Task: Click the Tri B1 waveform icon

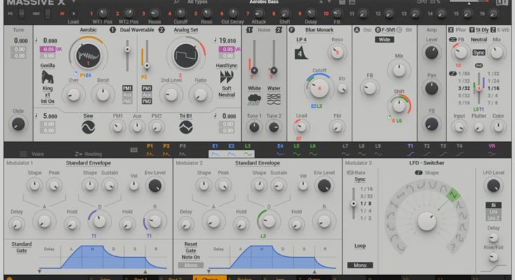Action: (x=186, y=127)
